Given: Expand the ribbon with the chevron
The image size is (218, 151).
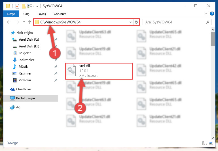Looking at the screenshot, I should (206, 14).
